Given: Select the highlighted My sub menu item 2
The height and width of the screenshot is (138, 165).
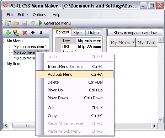Looking at the screenshot, I should point(25,52).
